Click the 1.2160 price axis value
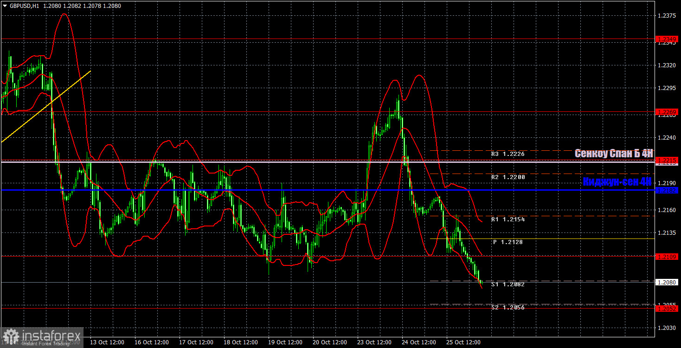The image size is (681, 348). point(666,210)
